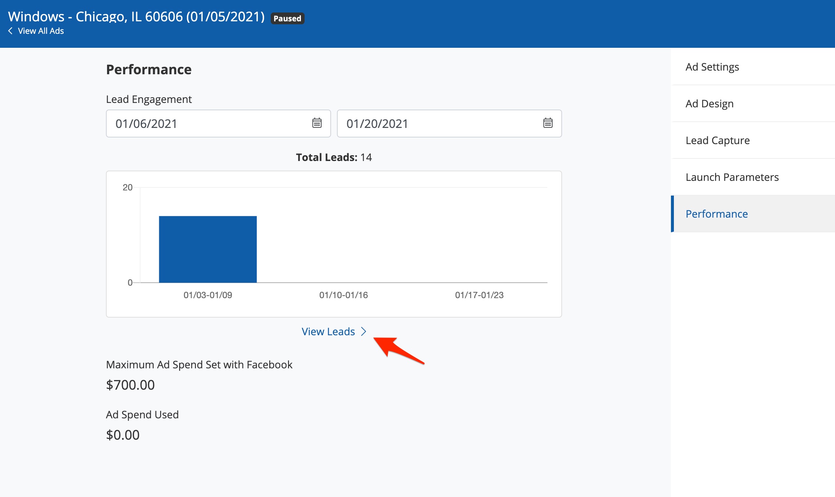Click the 01/20/2021 end date field

438,124
